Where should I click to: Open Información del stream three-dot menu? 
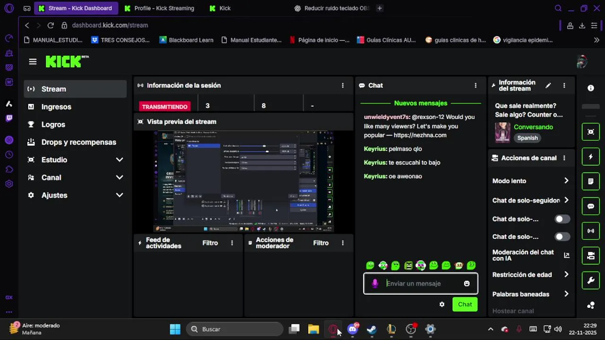(564, 85)
